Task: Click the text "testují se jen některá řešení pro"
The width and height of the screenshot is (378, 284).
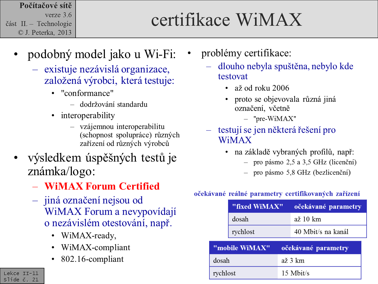Action: tap(277, 130)
